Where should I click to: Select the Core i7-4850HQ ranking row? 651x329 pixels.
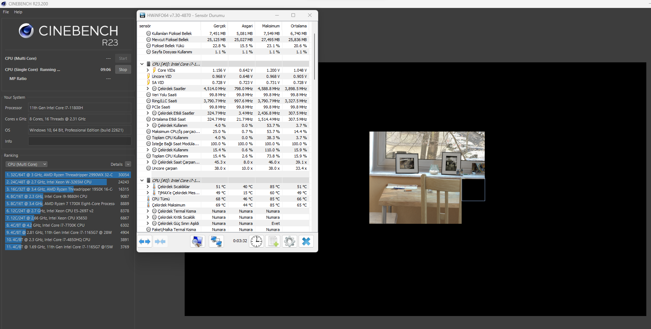67,240
